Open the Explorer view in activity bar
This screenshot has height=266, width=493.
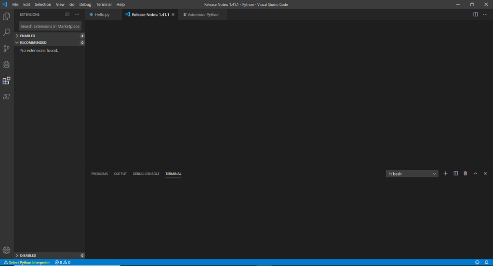(7, 16)
